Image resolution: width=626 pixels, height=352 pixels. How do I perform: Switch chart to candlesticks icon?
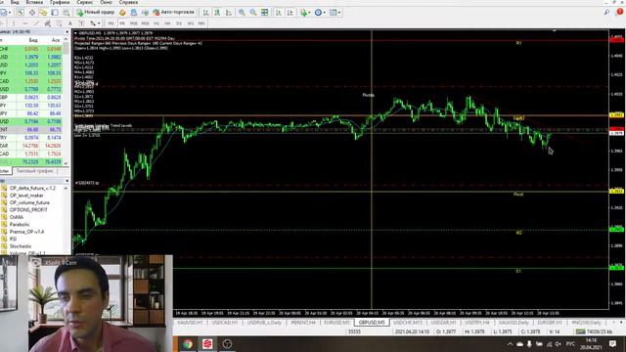tap(217, 13)
